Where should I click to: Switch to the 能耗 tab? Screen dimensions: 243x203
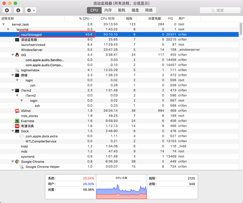click(122, 10)
